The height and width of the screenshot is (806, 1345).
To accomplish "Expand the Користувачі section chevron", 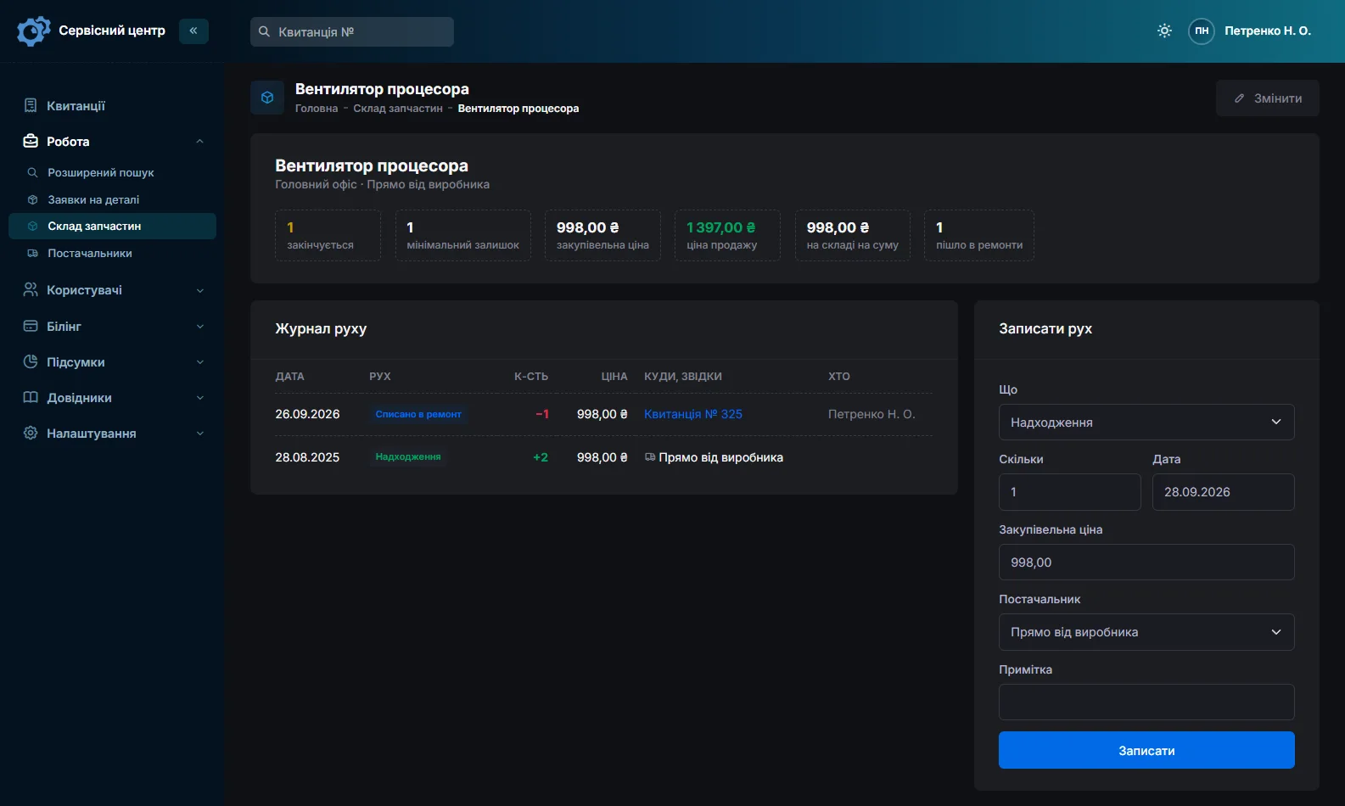I will point(200,290).
